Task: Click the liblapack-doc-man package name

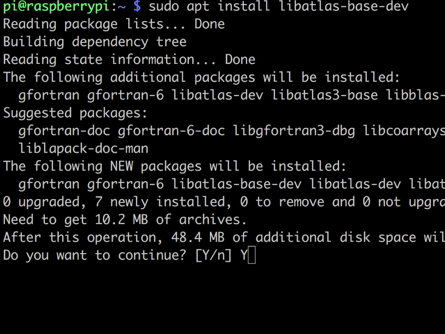Action: pos(83,149)
